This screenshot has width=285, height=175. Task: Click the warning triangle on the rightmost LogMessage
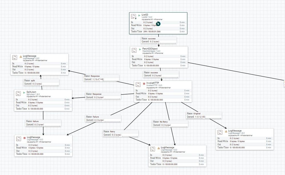[x=226, y=131]
